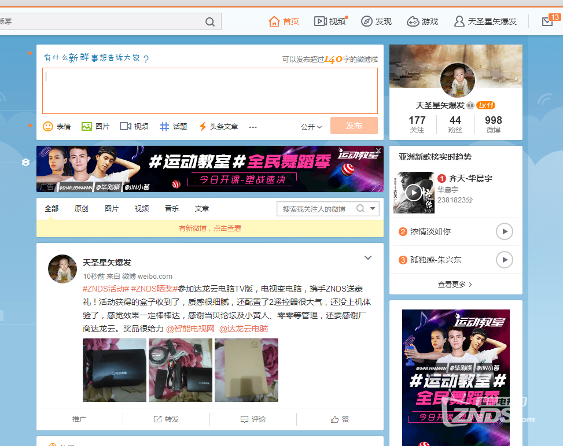Screen dimensions: 563x446
Task: Insert an emoticon with 表情 icon
Action: point(57,127)
